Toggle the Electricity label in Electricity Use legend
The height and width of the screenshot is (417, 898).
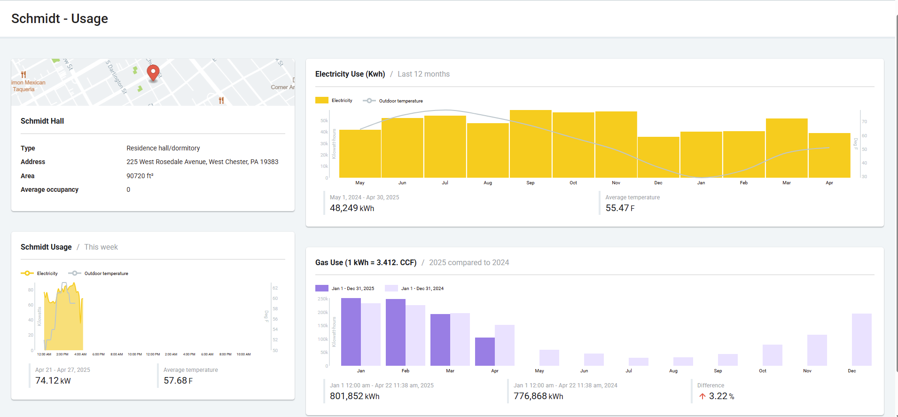coord(342,101)
